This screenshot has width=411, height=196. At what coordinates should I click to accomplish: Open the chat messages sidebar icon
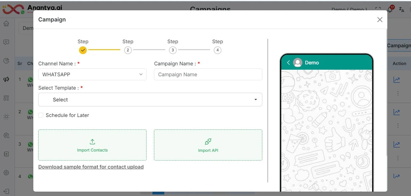pos(6,42)
